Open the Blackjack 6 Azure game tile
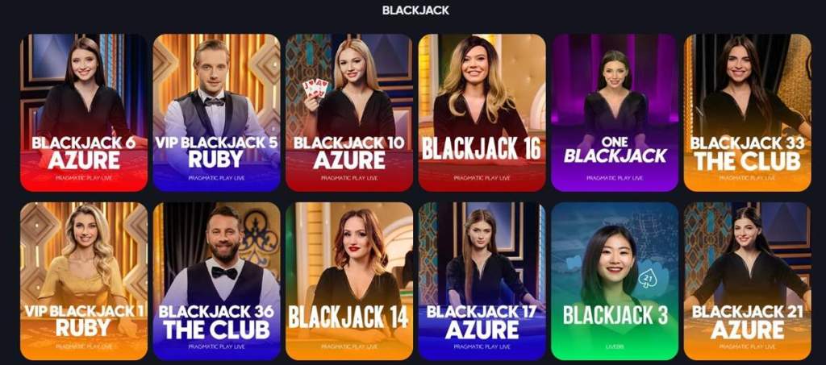The image size is (826, 365). point(84,113)
